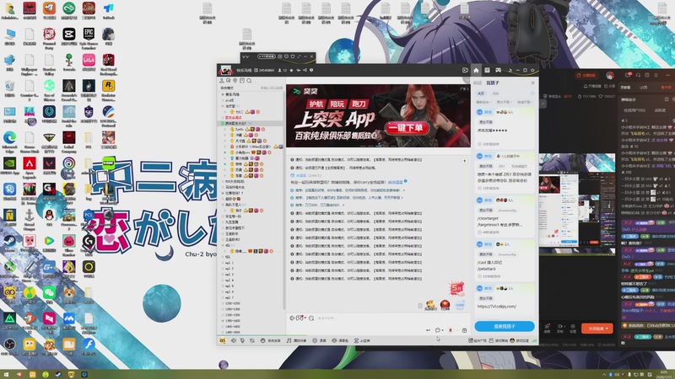Expand the small arrow beside the input toolbar icon
Viewport: 675px width, 379px height.
point(305,318)
